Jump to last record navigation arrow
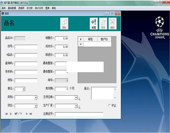The height and width of the screenshot is (133, 170). tap(30, 114)
